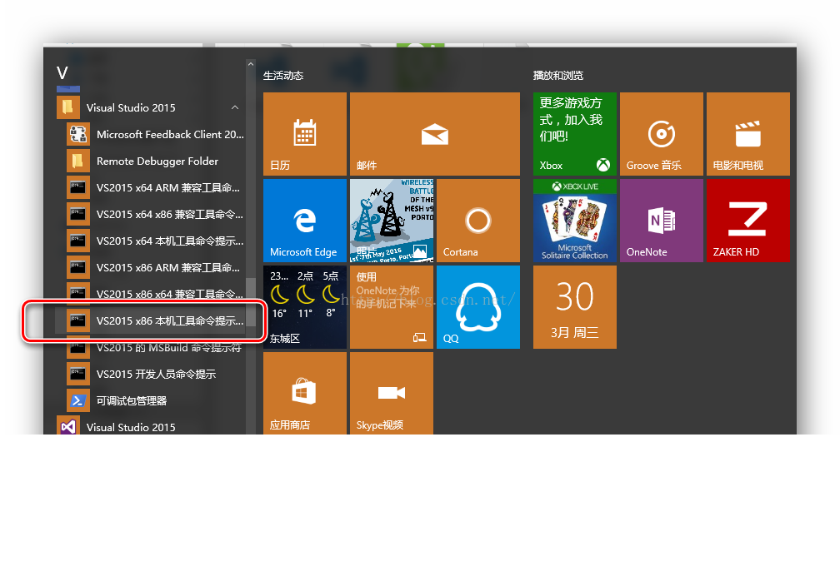Click the PowerShell icon of 可调试包管理器
The height and width of the screenshot is (581, 840).
(78, 400)
